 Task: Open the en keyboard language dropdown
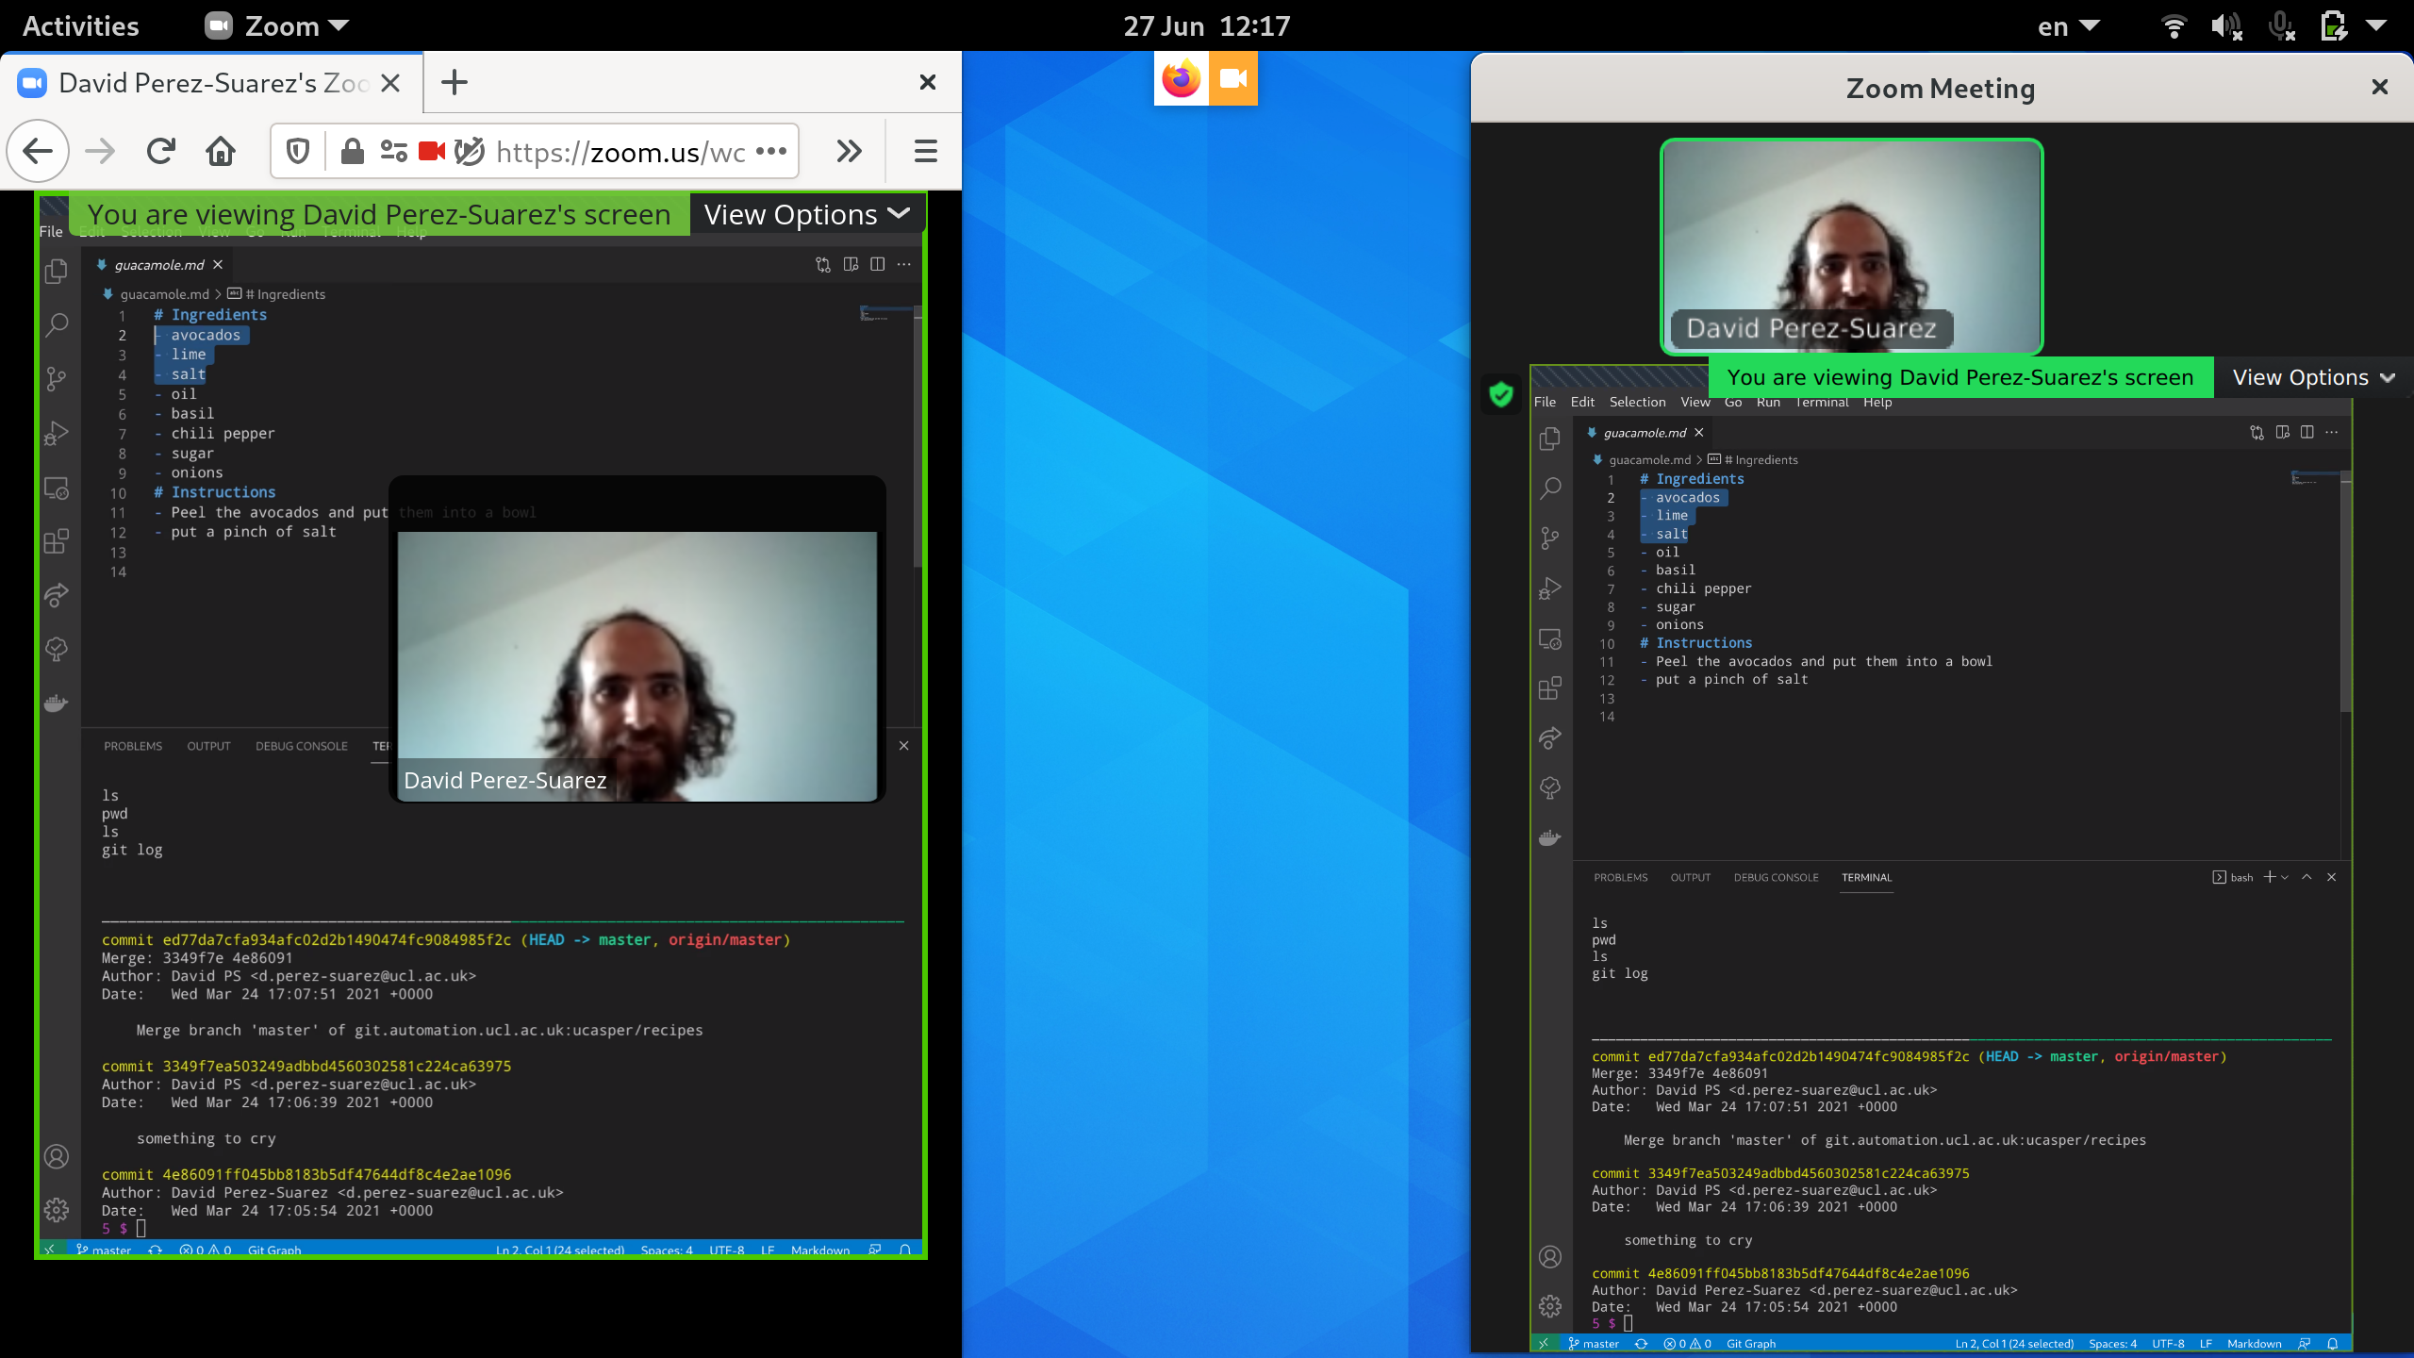click(2067, 26)
